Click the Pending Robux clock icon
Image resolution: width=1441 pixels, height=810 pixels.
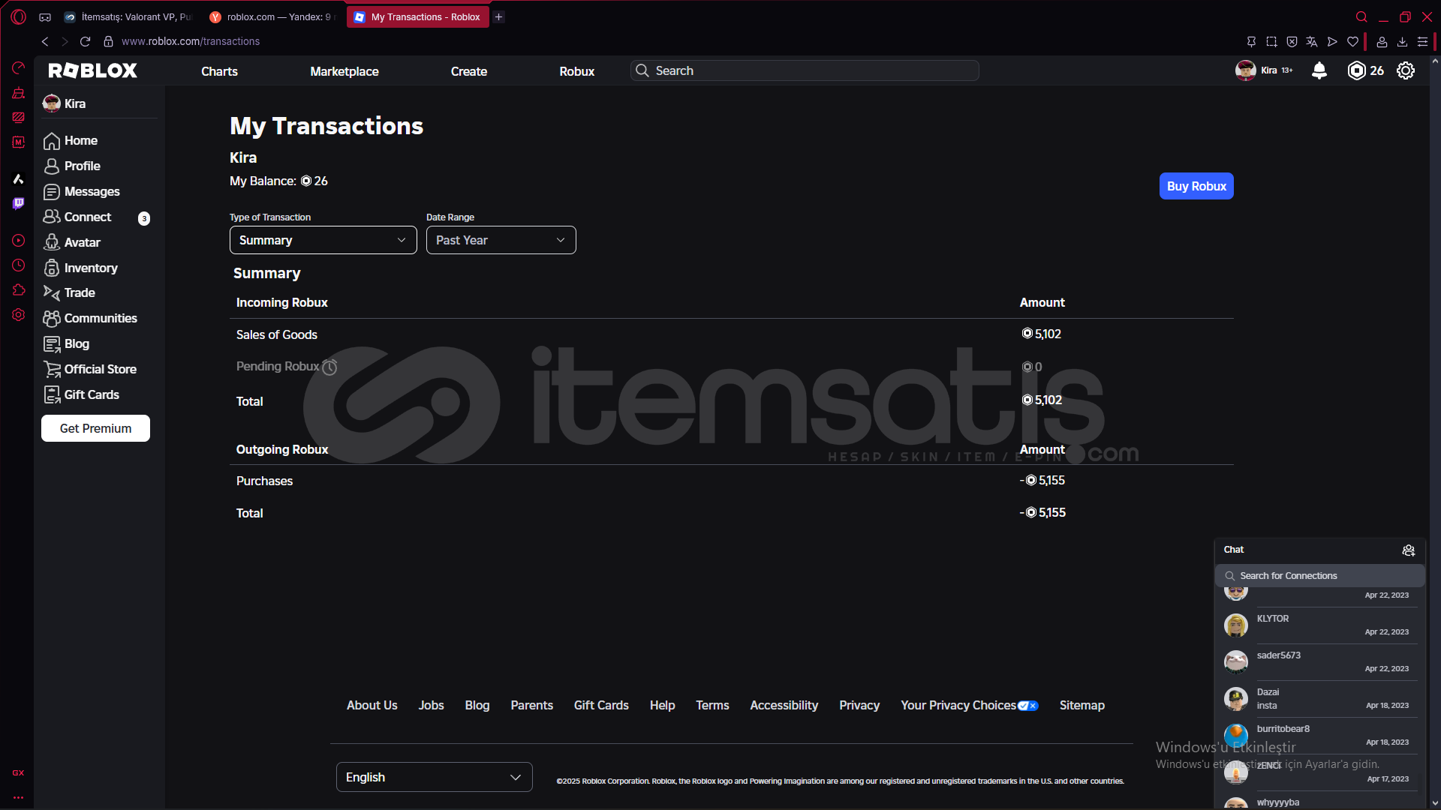[x=329, y=367]
